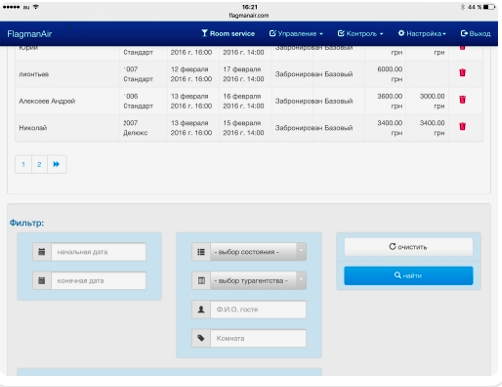This screenshot has height=387, width=502.
Task: Click list icon beside выбор состояния
Action: 201,252
